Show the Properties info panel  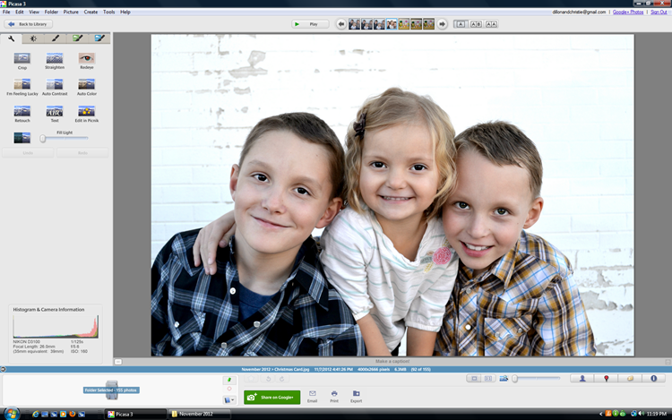653,379
